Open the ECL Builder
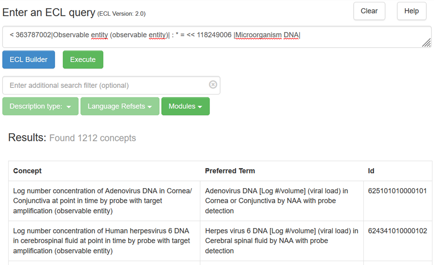Image resolution: width=434 pixels, height=265 pixels. [29, 60]
